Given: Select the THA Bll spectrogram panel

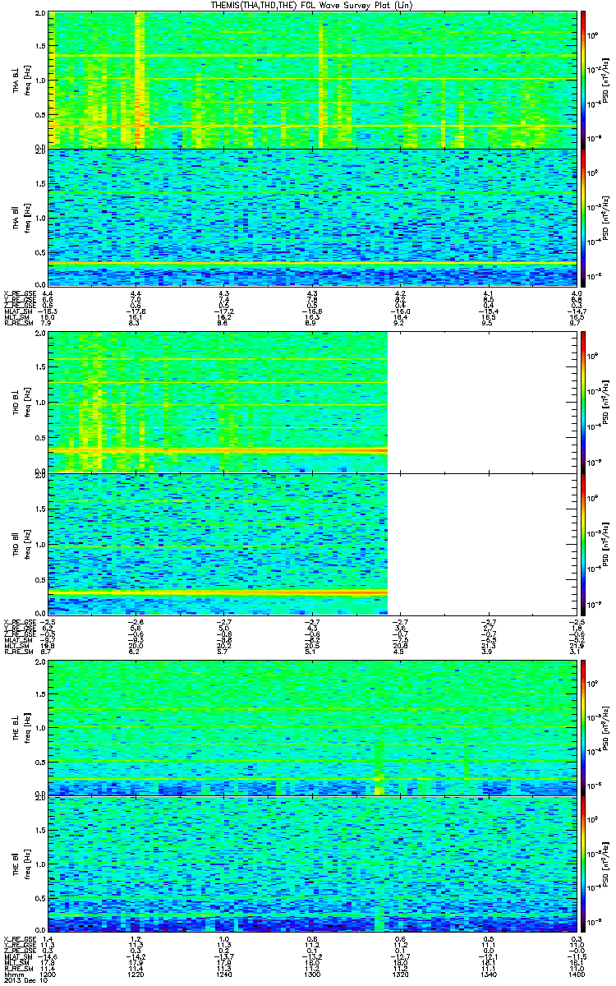Looking at the screenshot, I should click(312, 216).
